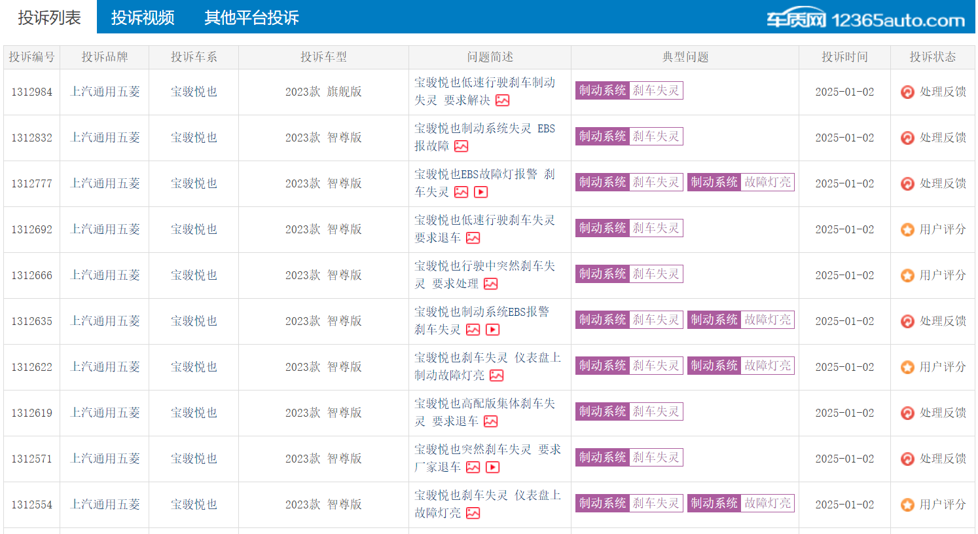Click 处理反馈 status icon for complaint 1312571
The image size is (978, 534).
tap(907, 459)
